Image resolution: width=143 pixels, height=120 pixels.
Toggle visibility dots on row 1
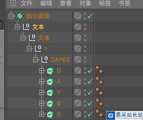85,49
